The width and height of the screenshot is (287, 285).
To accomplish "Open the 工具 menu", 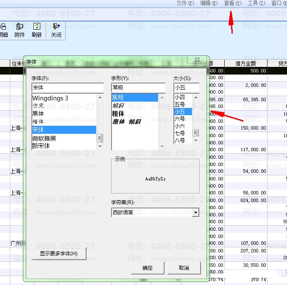I will pos(256,3).
